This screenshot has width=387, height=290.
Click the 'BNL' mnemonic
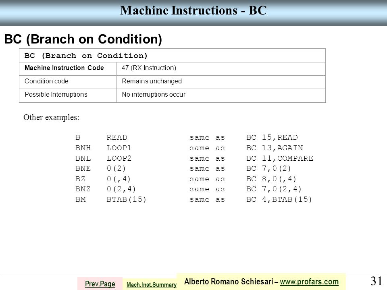coord(83,158)
